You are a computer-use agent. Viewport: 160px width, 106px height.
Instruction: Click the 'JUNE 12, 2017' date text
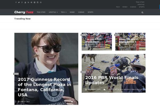click(25, 102)
